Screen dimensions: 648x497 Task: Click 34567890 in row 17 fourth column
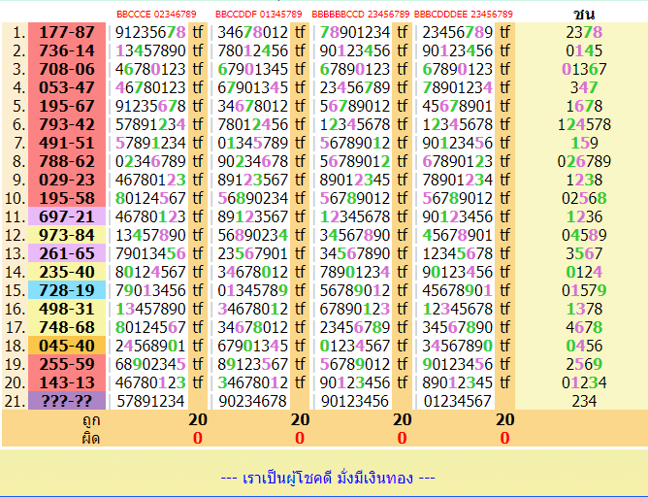[458, 327]
